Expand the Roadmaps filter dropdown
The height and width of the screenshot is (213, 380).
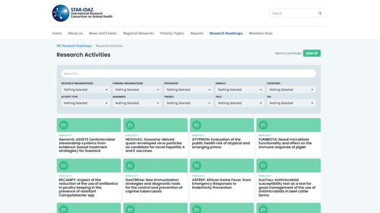click(137, 103)
